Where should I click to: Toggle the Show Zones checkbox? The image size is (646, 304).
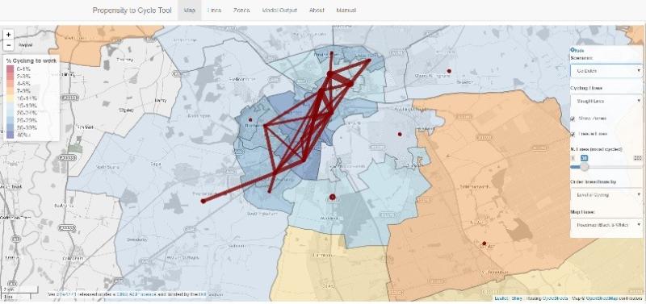click(573, 119)
